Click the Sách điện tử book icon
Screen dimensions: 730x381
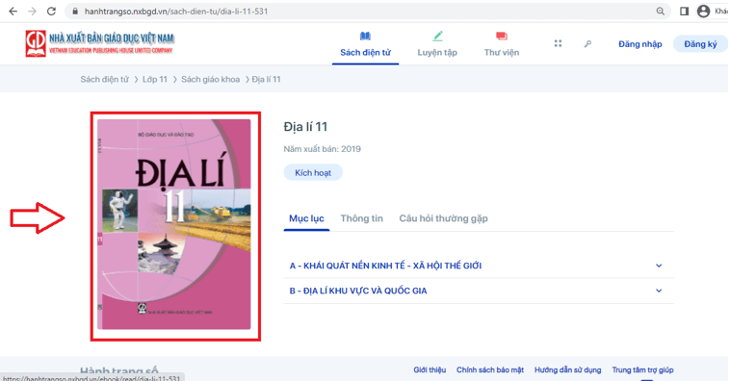click(365, 37)
